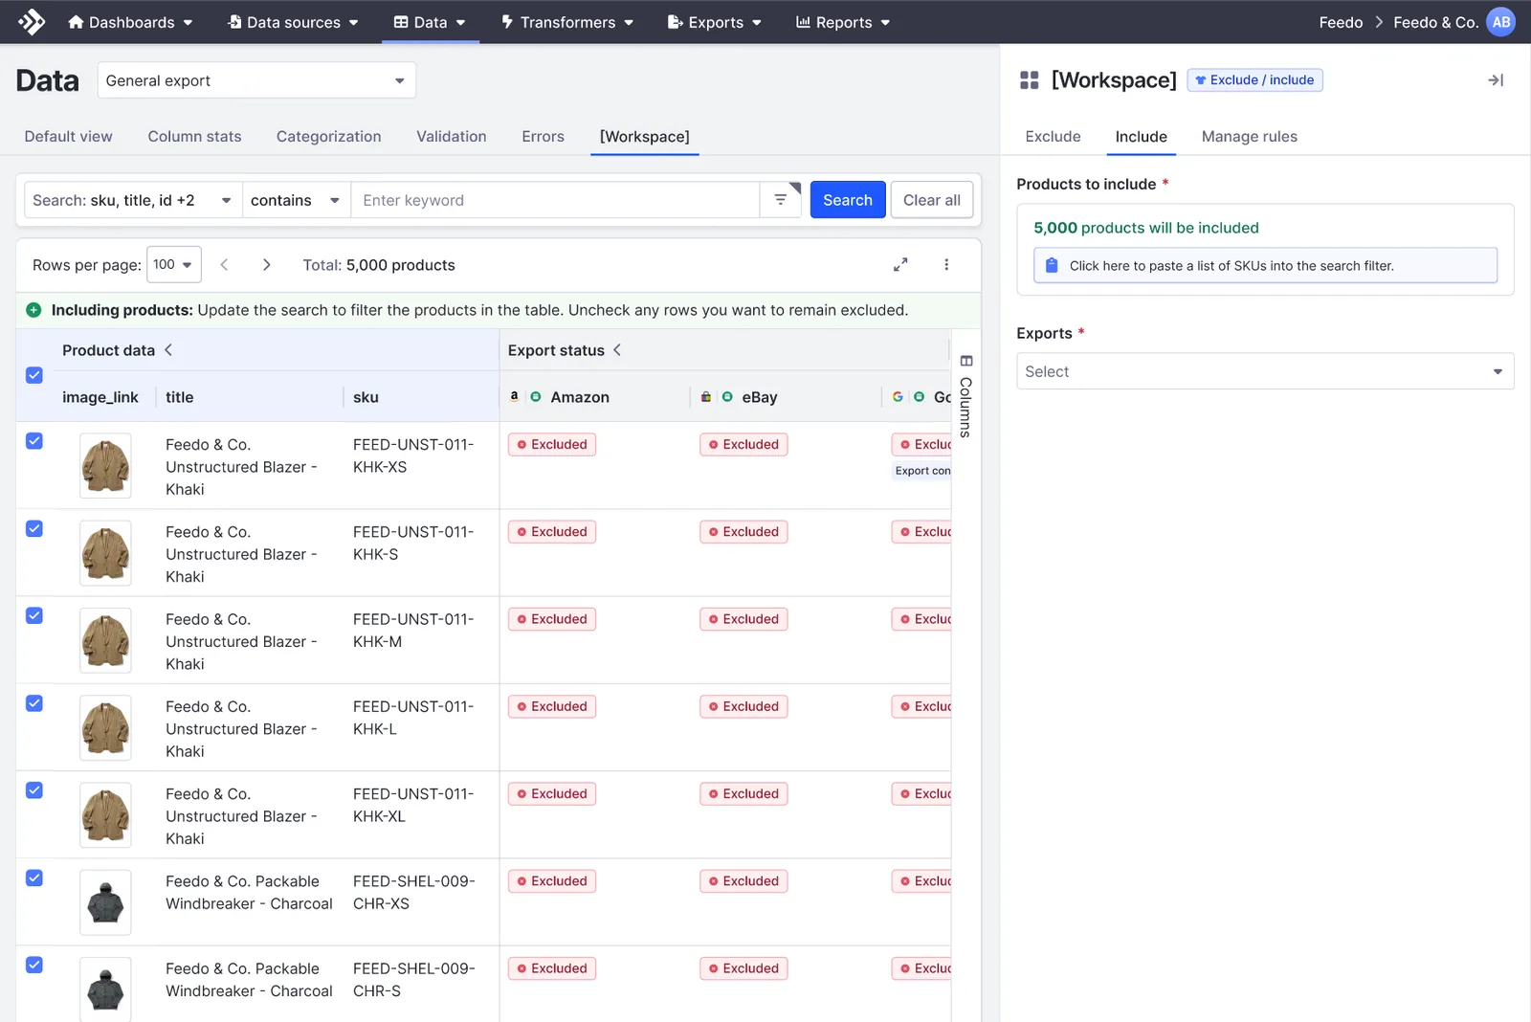Go to the next page arrow
The image size is (1531, 1022).
[266, 265]
